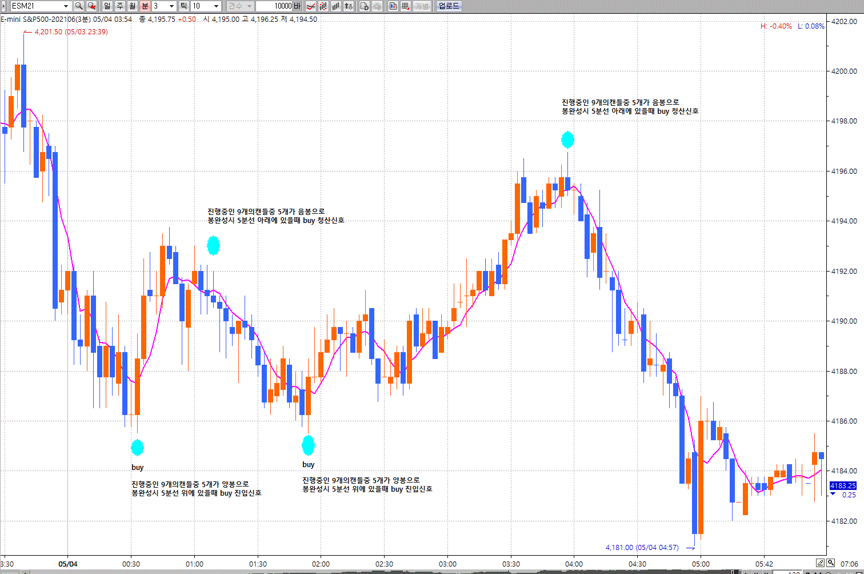
Task: Switch to 주 (weekly) period
Action: 120,6
